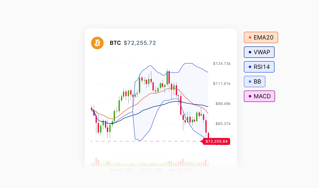This screenshot has height=188, width=319.
Task: Click the Nov 10, 2025 date label
Action: (180, 170)
